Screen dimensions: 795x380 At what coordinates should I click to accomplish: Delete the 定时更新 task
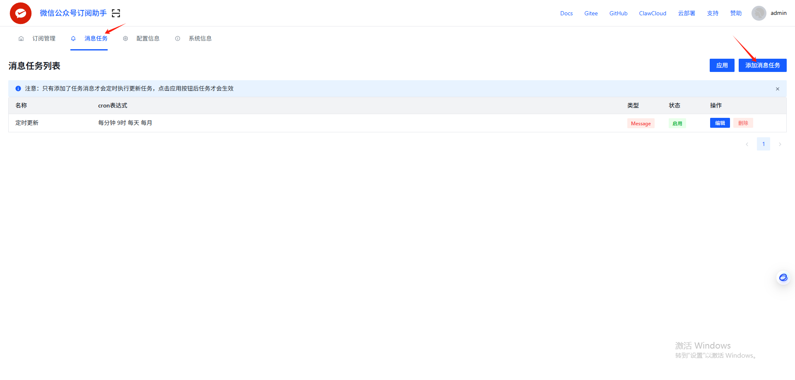[x=743, y=123]
